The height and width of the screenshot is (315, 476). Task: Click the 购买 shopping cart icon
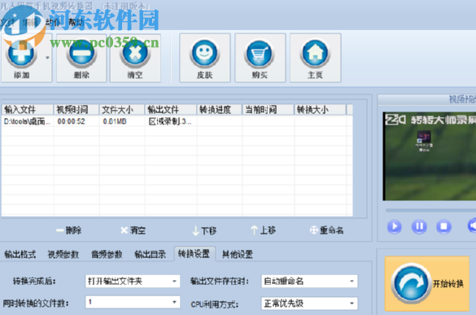click(260, 54)
